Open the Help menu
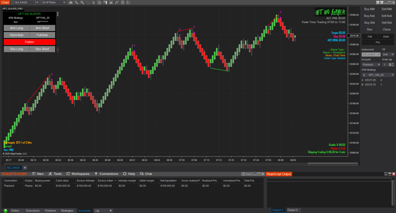The width and height of the screenshot is (396, 213). (x=129, y=174)
